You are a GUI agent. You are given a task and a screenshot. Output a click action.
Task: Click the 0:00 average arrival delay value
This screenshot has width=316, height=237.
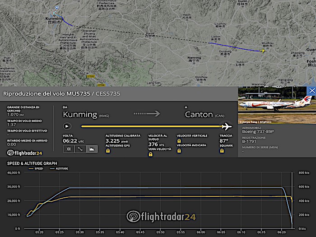coord(11,144)
